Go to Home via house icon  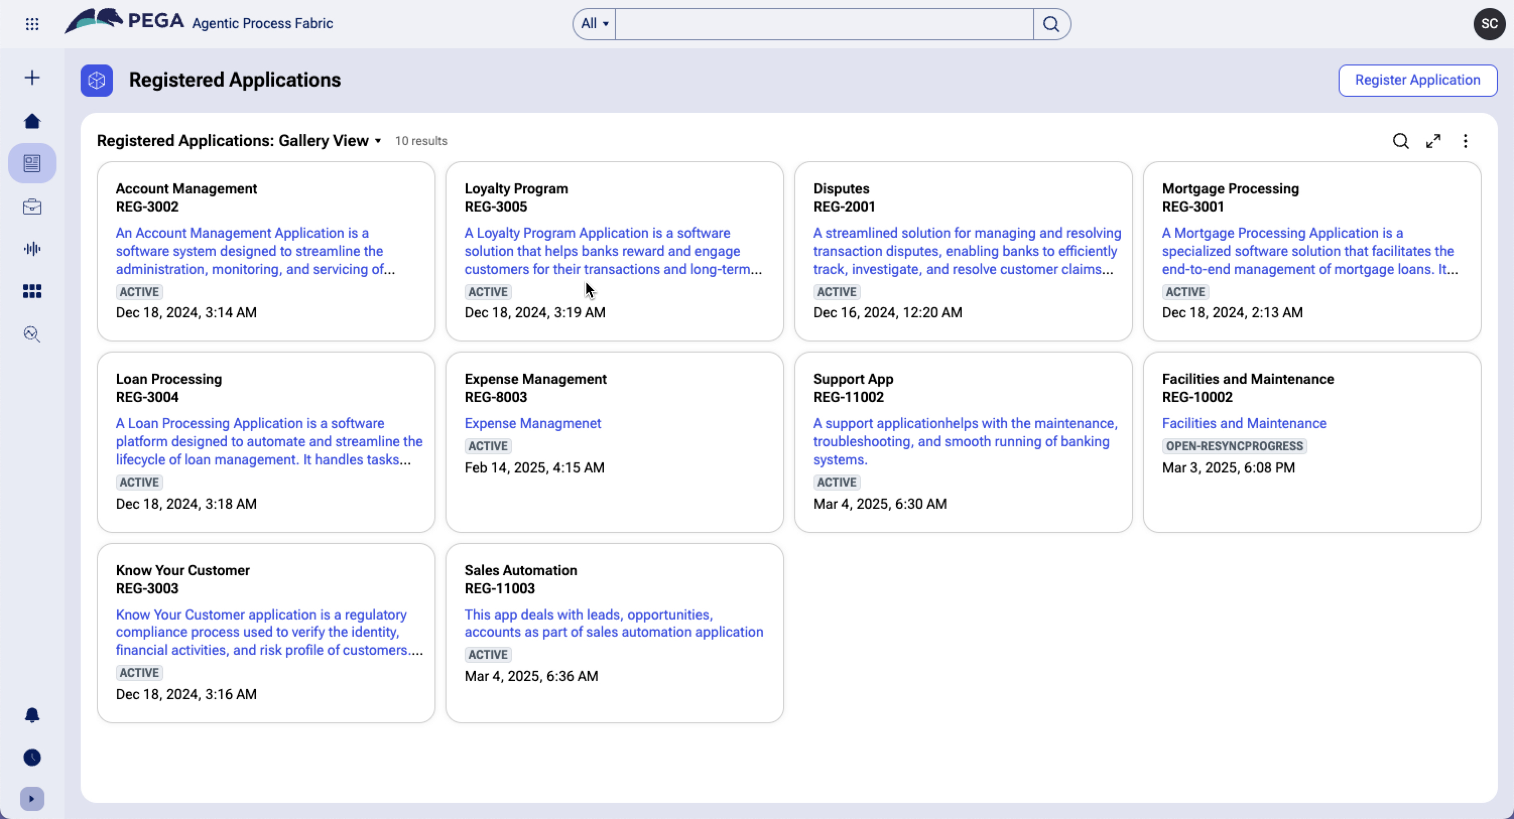[32, 121]
